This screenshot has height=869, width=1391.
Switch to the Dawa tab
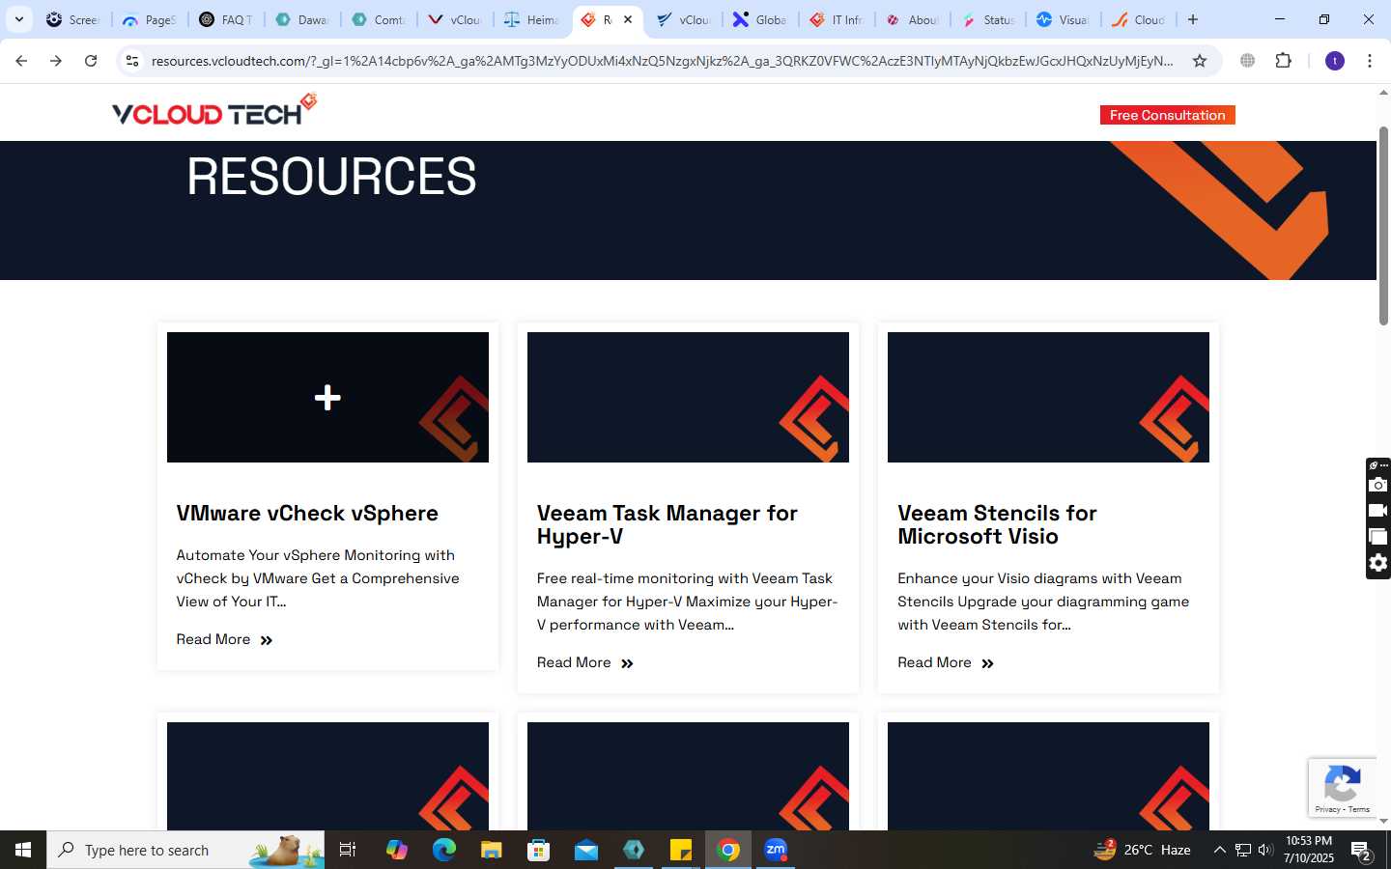[301, 19]
